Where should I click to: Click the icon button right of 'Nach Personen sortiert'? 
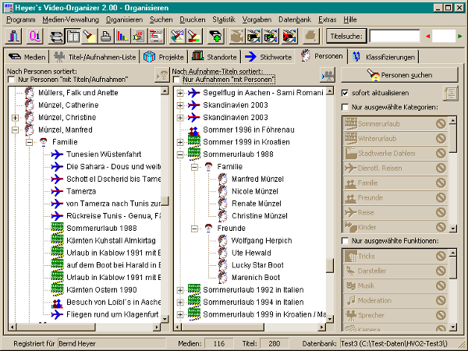coord(161,76)
